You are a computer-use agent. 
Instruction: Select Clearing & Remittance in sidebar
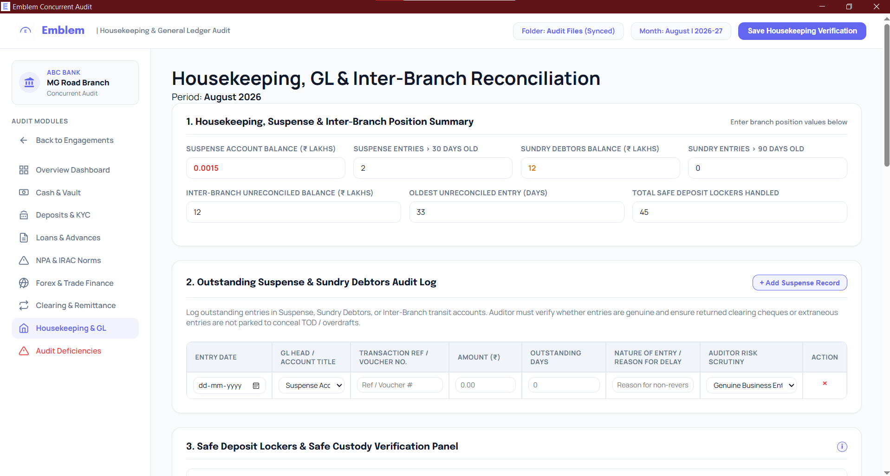pyautogui.click(x=75, y=305)
